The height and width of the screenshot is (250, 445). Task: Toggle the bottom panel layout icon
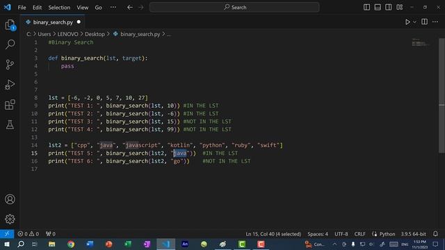[378, 7]
